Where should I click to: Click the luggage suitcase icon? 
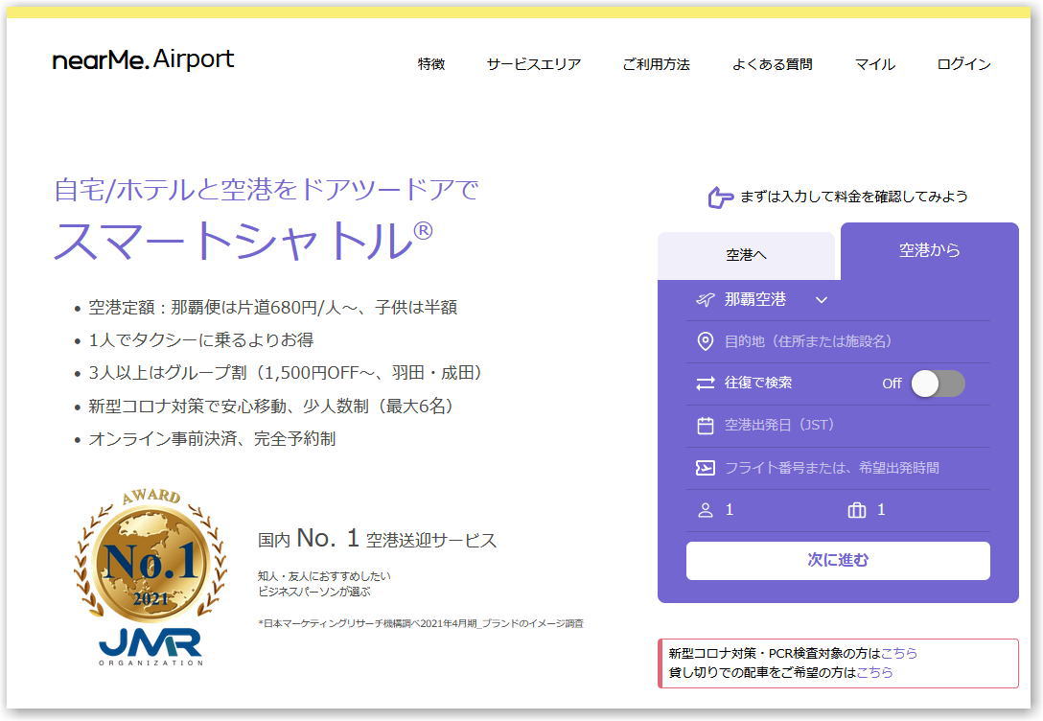tap(857, 510)
